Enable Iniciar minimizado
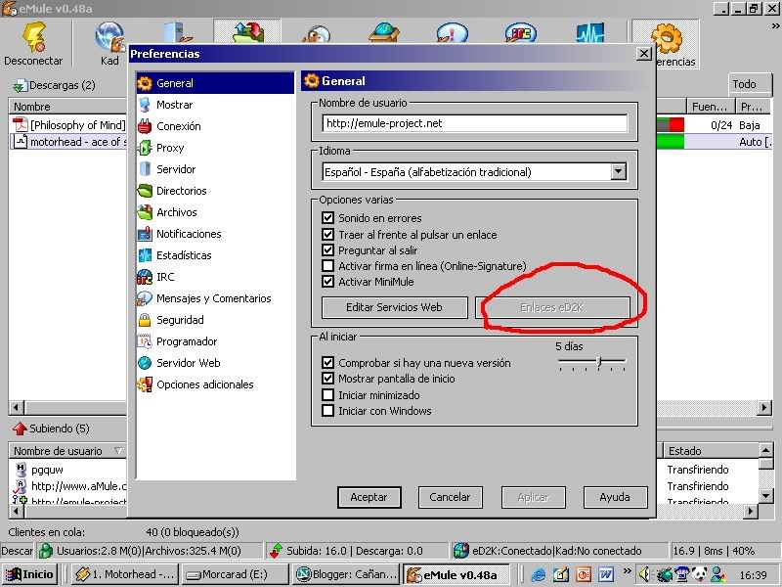The image size is (782, 587). tap(327, 395)
